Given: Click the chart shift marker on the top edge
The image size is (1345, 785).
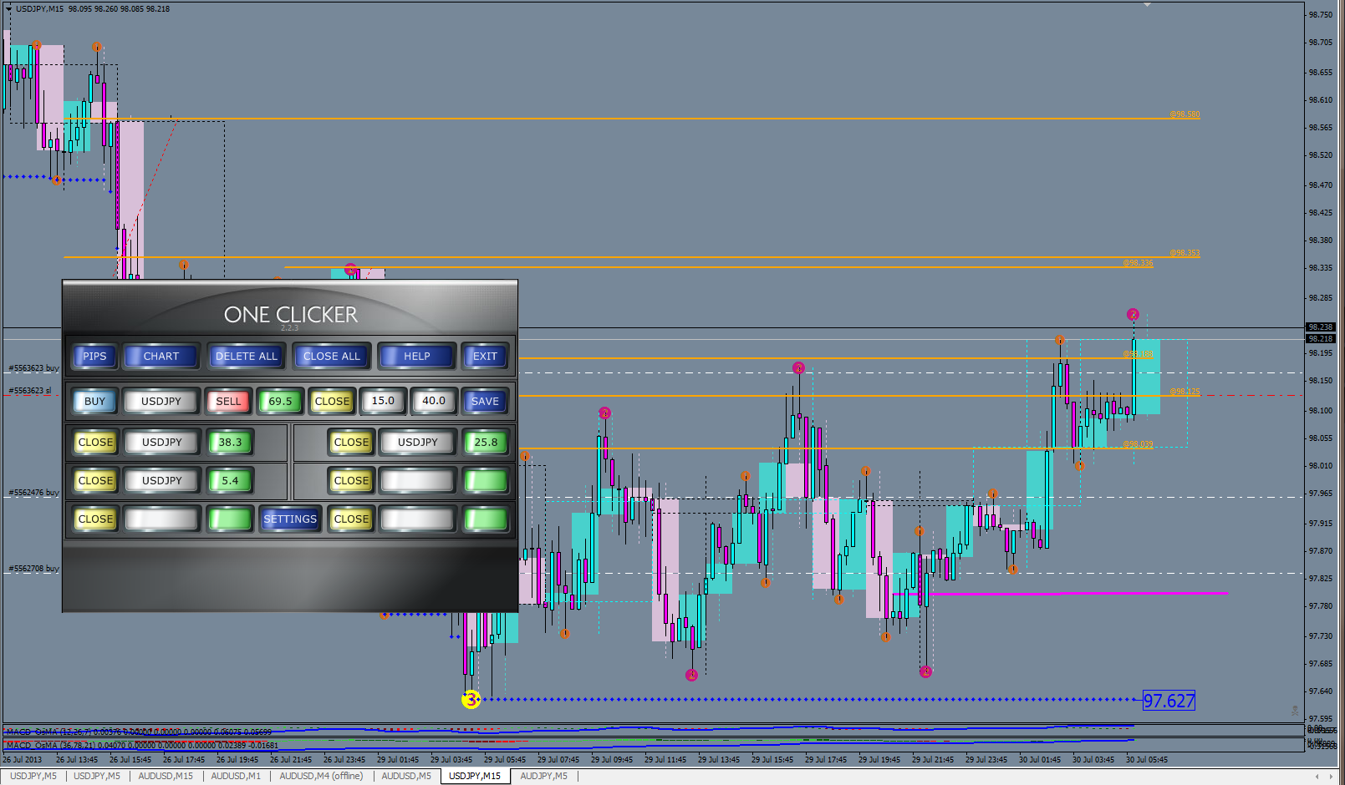Looking at the screenshot, I should pos(1148,5).
